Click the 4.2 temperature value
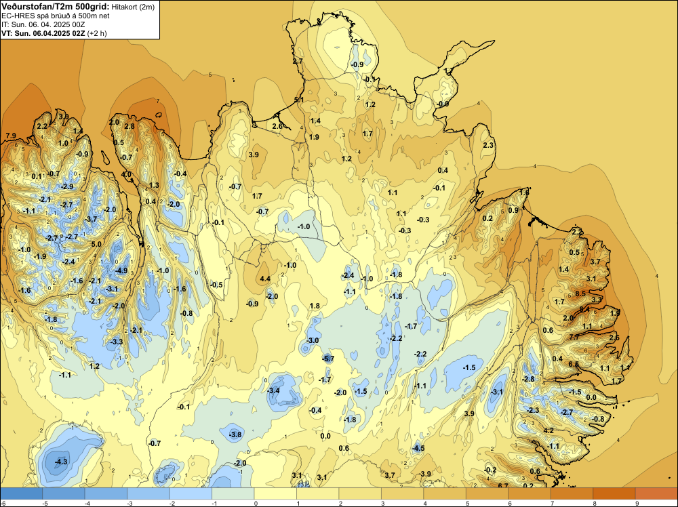 pos(549,430)
